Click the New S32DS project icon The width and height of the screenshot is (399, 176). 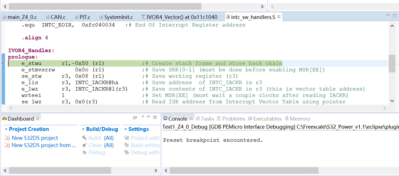point(8,138)
